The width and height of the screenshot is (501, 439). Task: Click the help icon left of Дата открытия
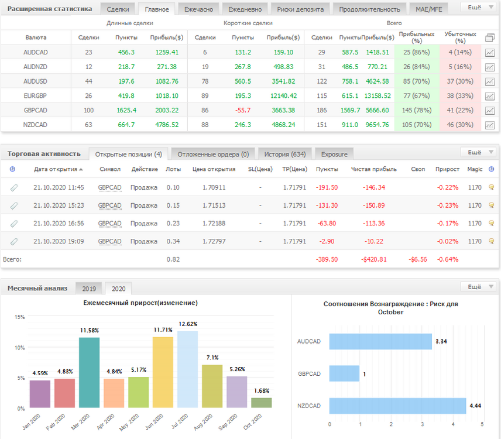12,169
